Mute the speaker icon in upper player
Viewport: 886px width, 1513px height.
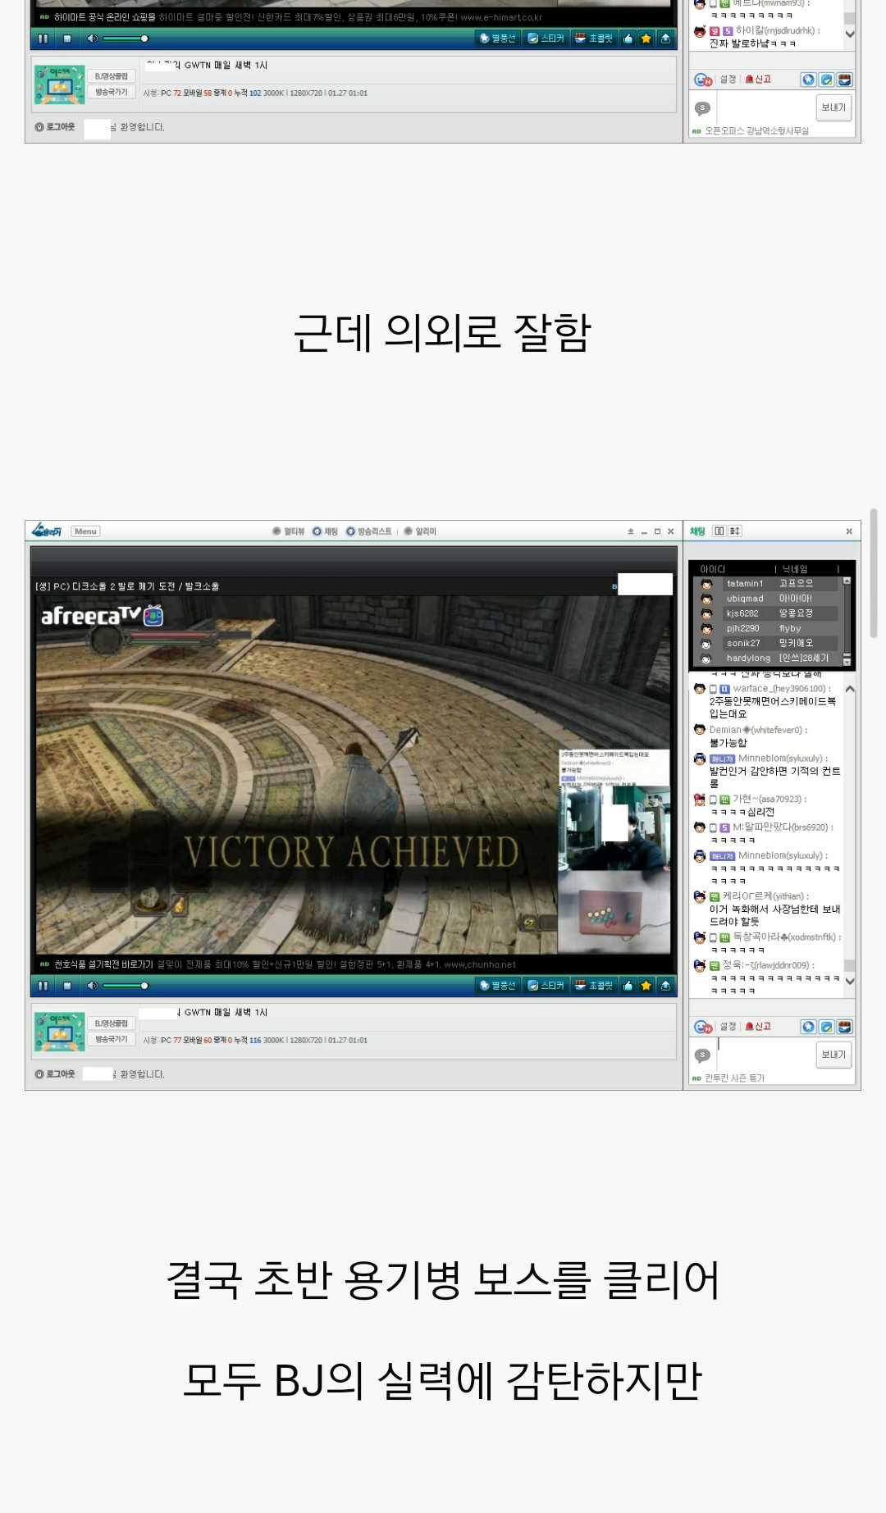92,39
